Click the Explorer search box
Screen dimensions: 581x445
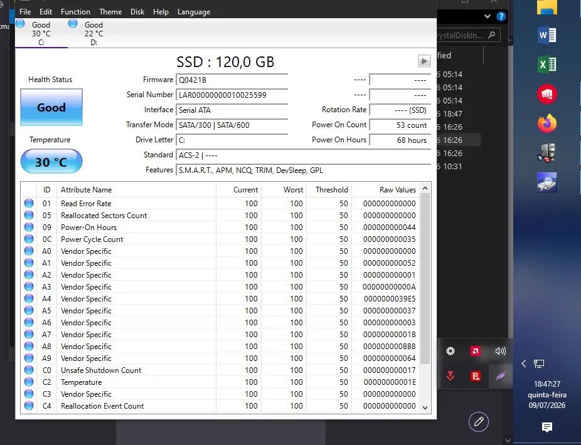tap(469, 35)
